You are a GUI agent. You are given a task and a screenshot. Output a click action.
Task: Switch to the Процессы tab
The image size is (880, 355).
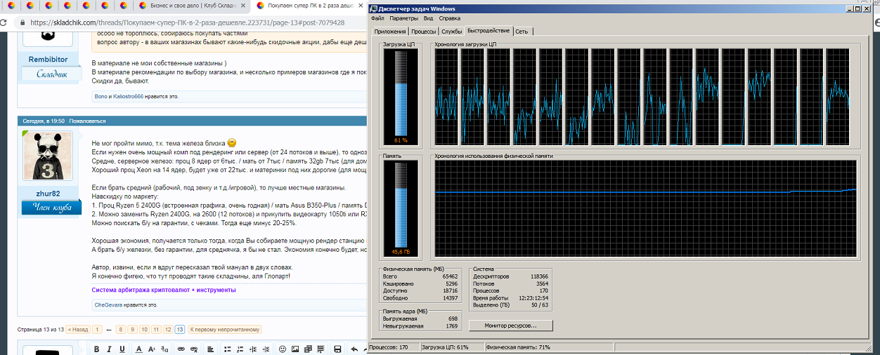[x=423, y=32]
